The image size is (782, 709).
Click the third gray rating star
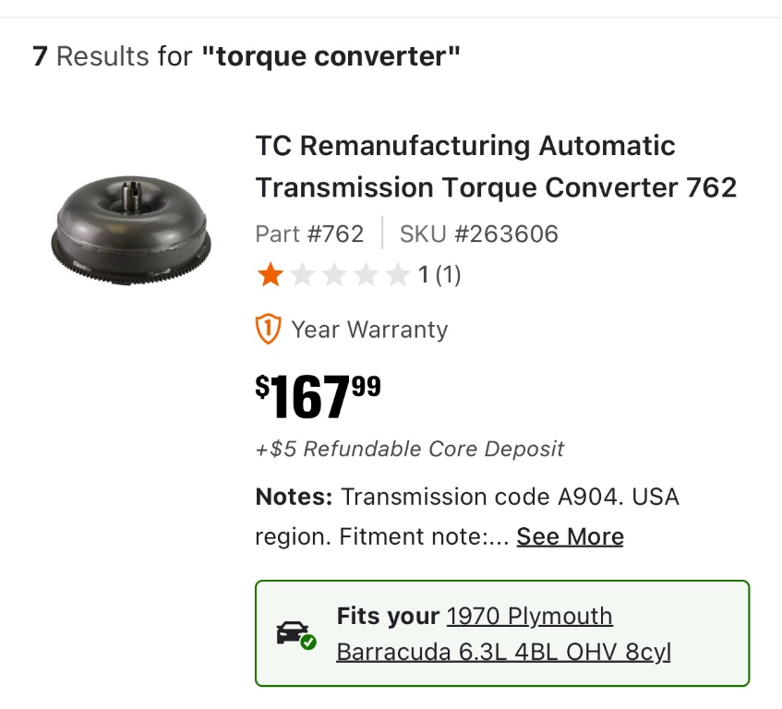(334, 274)
